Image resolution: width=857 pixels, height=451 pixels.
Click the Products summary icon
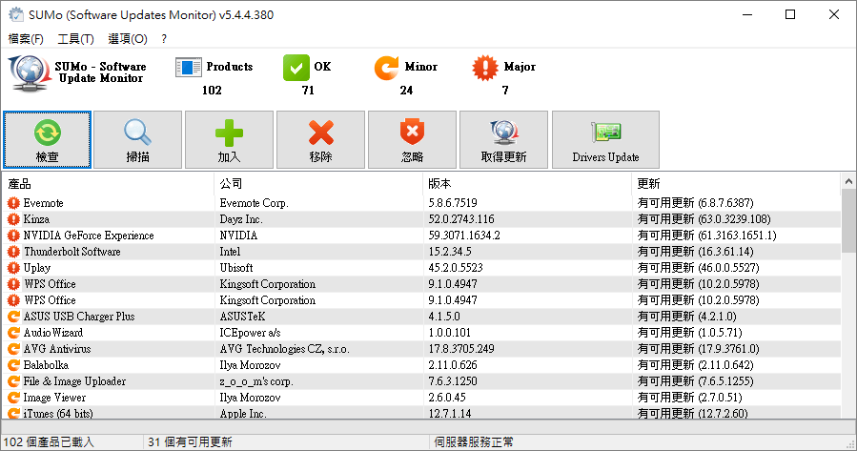tap(189, 68)
